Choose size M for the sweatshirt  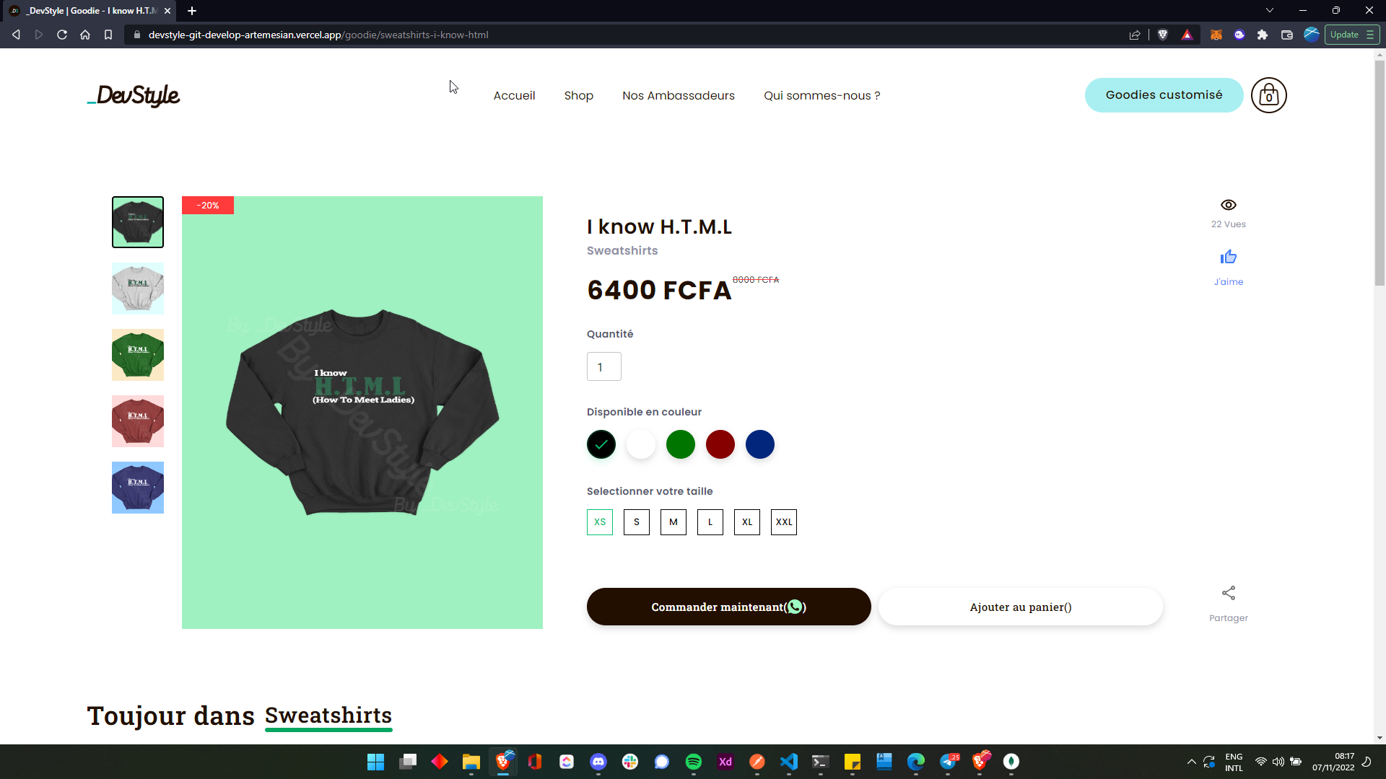point(674,522)
